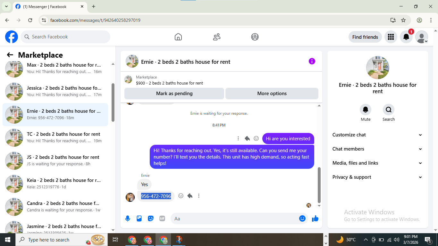Reply to the 956-472-7096 message
This screenshot has height=246, width=438.
190,196
